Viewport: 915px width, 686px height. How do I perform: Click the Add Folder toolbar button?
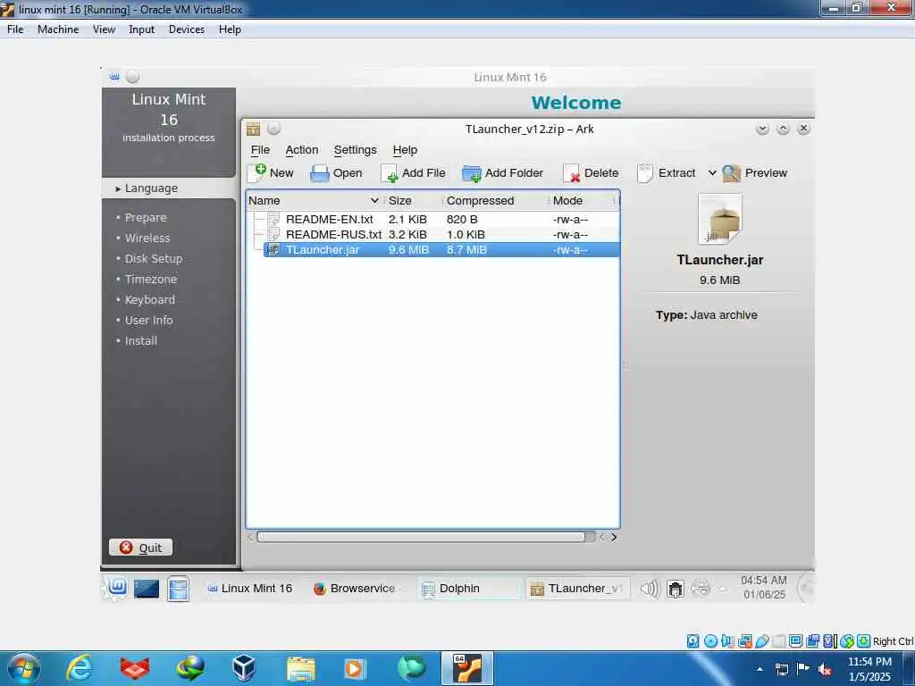[502, 173]
